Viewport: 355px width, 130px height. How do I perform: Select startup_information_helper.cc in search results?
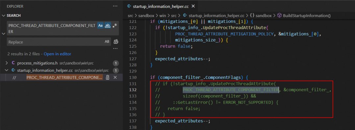point(45,70)
